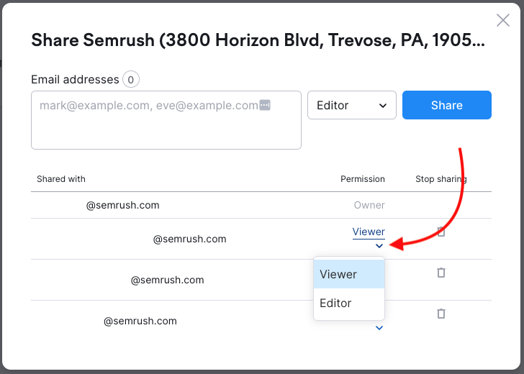Click the bottom trash icon to stop sharing
Screen dimensions: 524x374
(x=441, y=314)
